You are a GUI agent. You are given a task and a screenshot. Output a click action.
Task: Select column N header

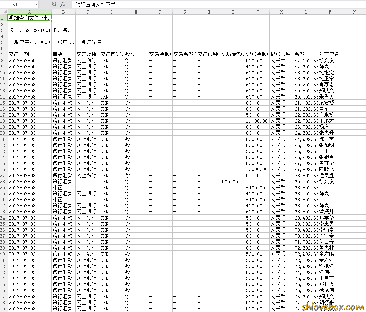354,12
